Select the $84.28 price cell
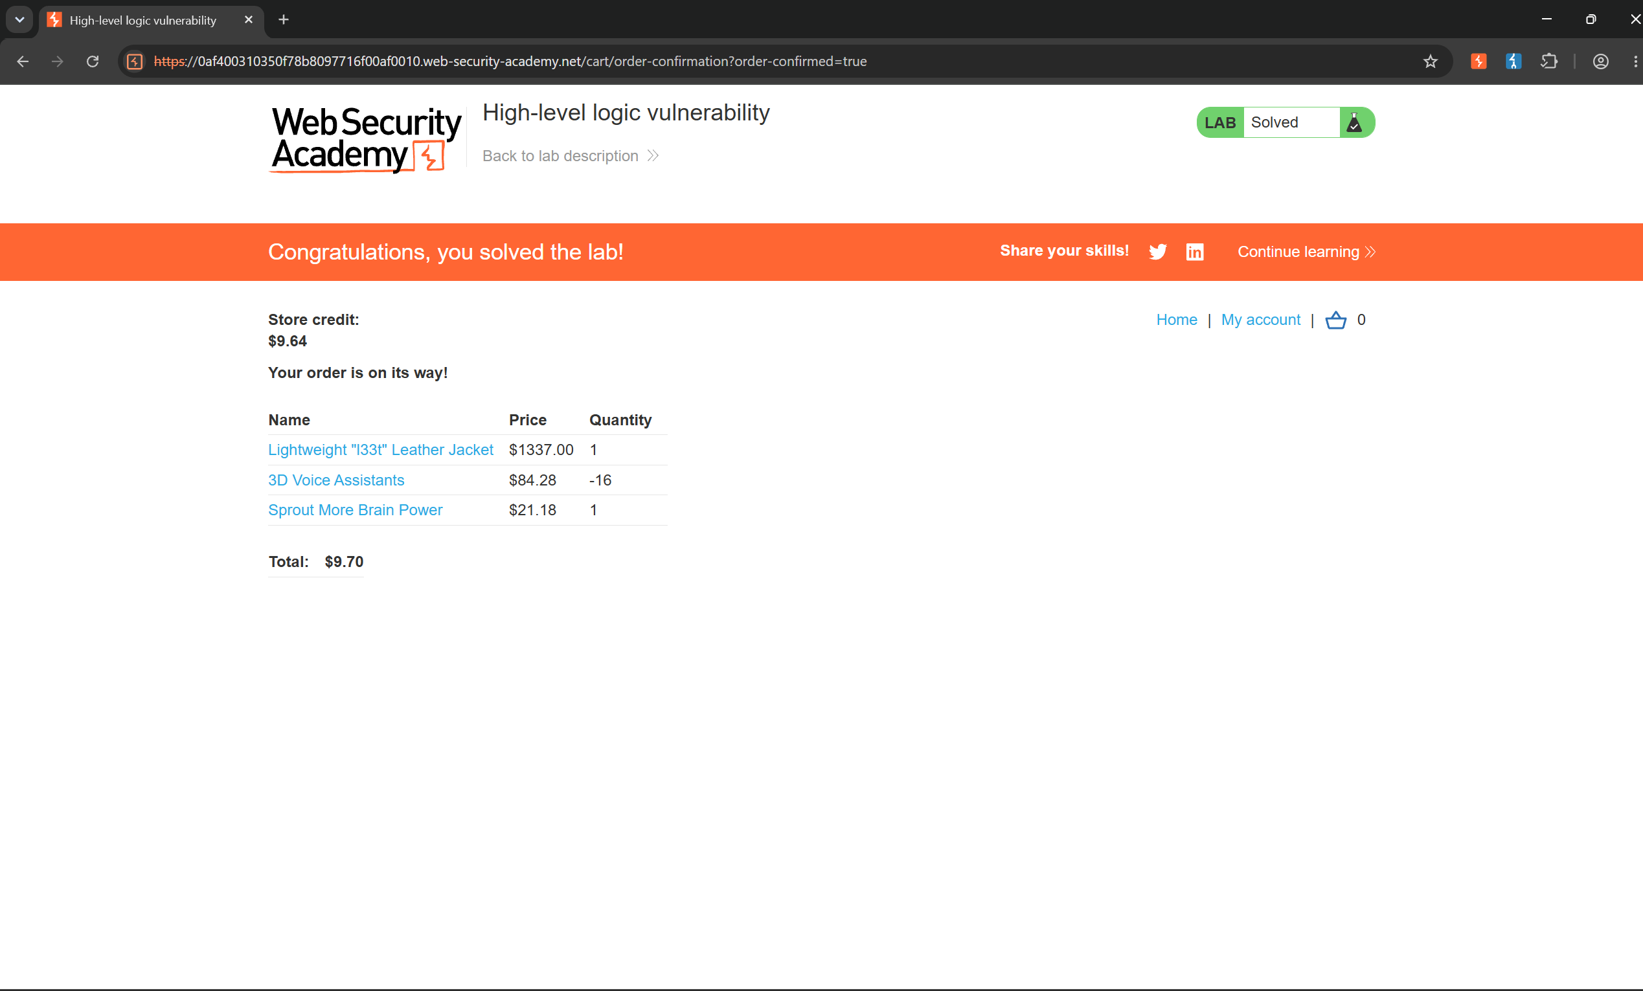 tap(532, 480)
